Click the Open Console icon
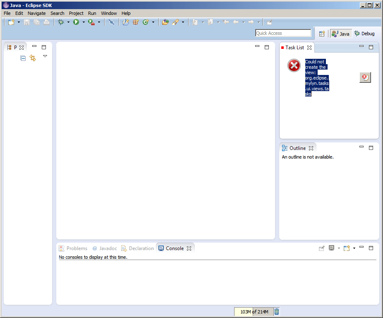 tap(347, 248)
